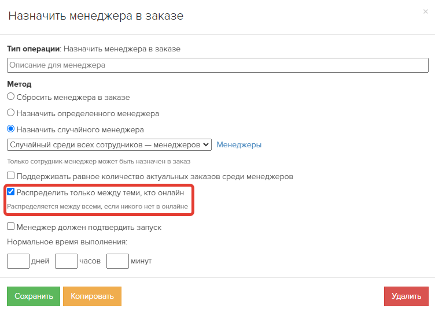Click the note 'Распределяется между всеми, если никого нет в онлайне'

(x=97, y=207)
